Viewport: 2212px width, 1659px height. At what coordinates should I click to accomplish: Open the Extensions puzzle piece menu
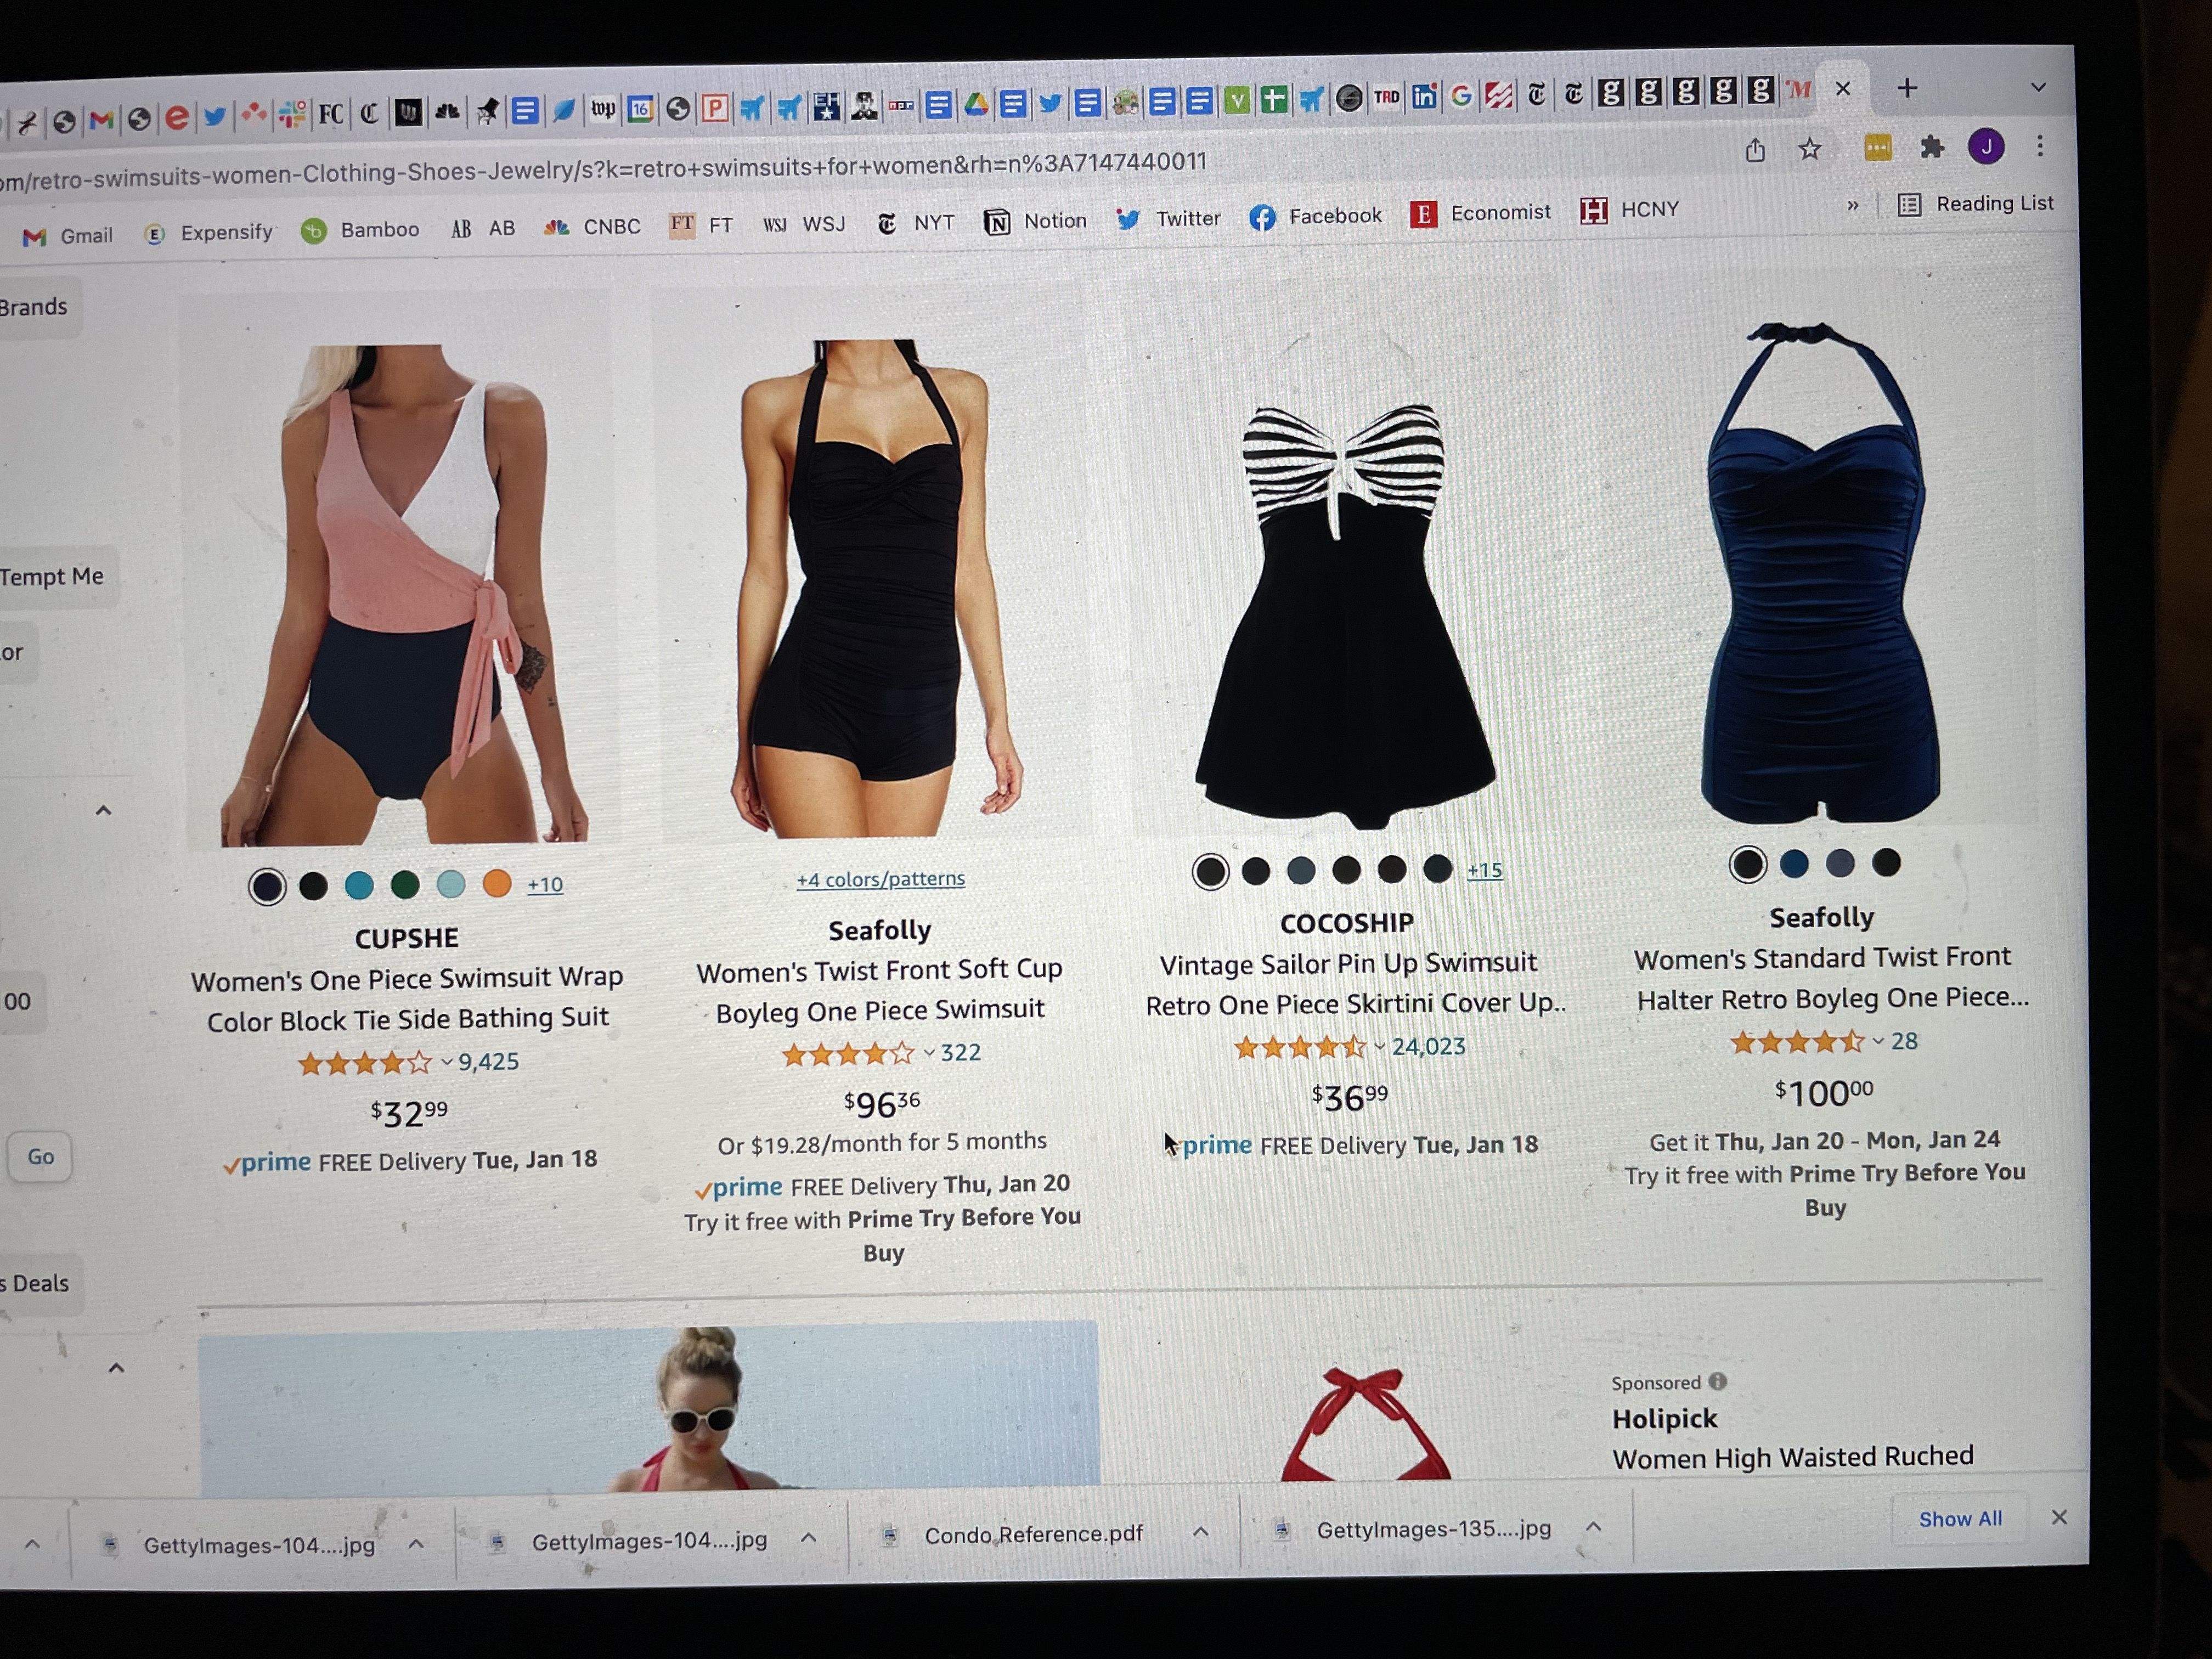tap(1932, 148)
